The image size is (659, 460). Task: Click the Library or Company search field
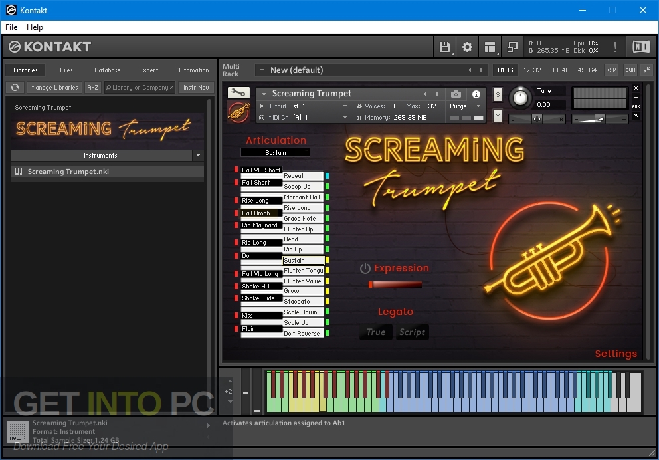coord(140,88)
